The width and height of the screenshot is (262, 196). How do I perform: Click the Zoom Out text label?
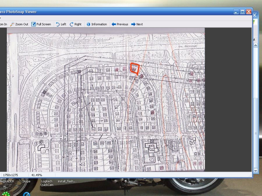22,24
